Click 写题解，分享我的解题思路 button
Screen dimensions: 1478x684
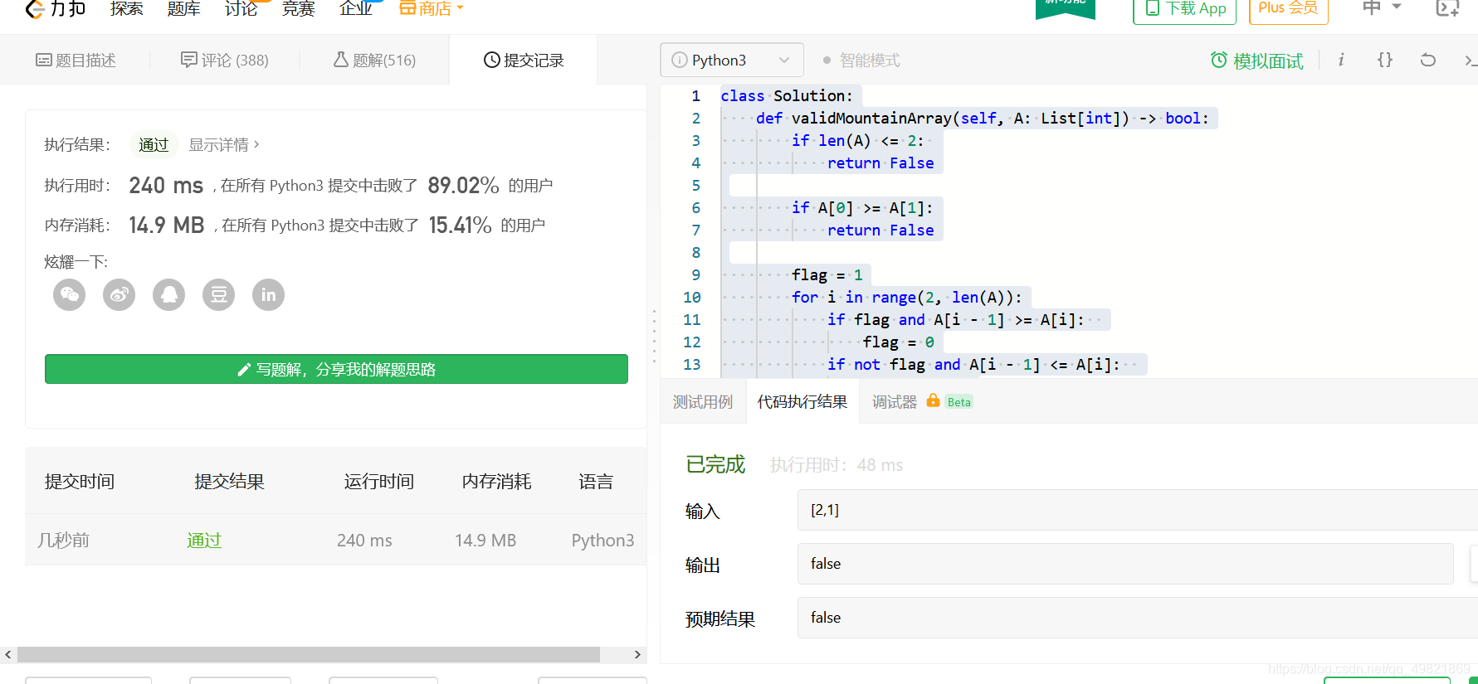[x=336, y=369]
